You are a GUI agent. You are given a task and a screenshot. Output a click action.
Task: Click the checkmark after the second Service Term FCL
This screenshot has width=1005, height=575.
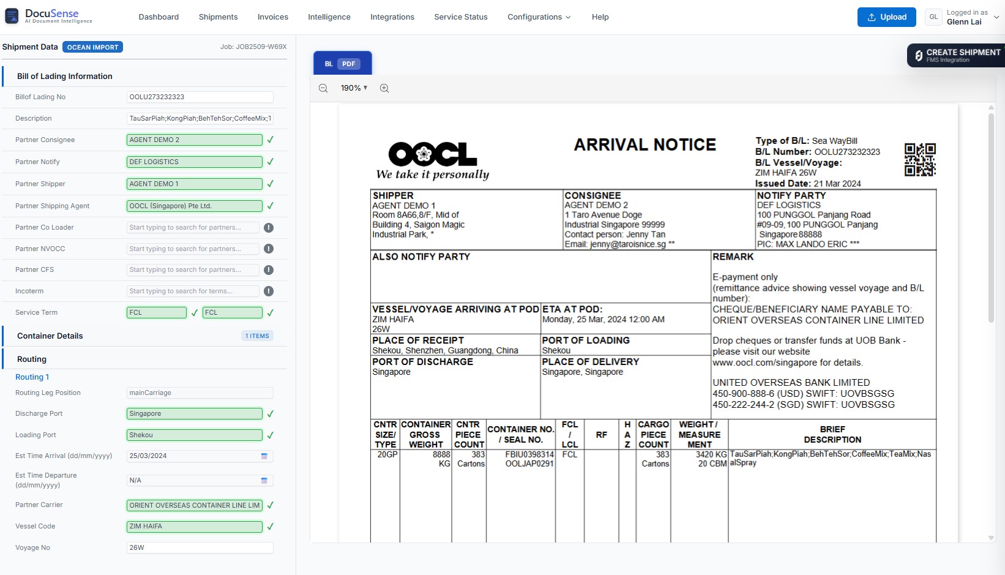click(x=270, y=312)
